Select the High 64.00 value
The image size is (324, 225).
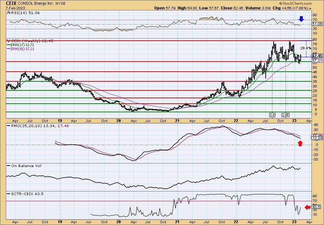187,8
